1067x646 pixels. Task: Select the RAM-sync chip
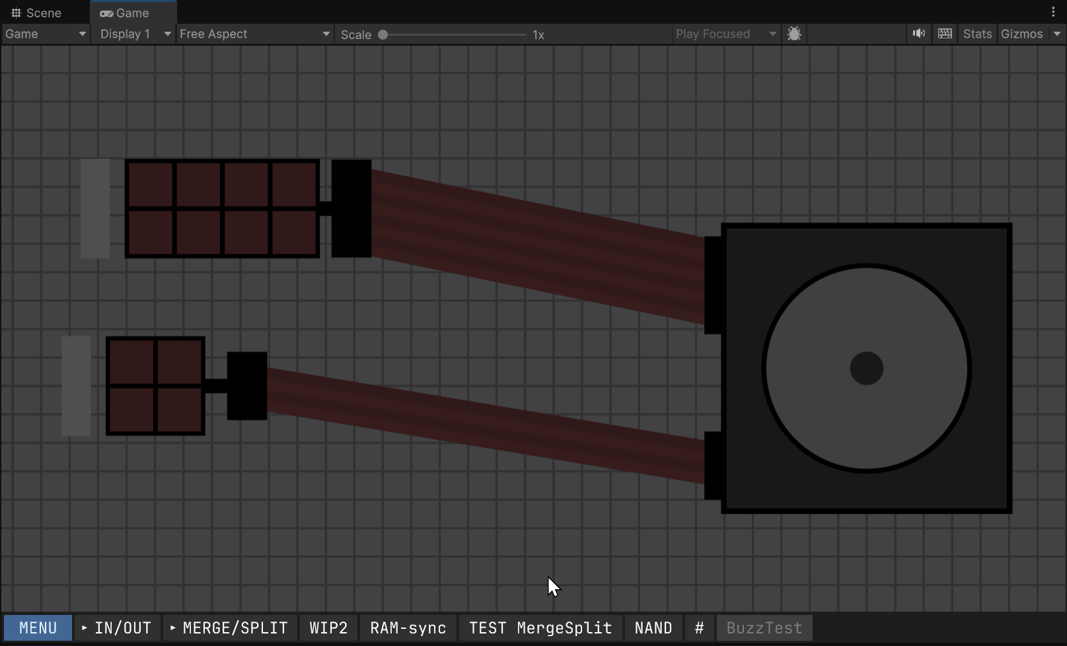click(x=408, y=628)
